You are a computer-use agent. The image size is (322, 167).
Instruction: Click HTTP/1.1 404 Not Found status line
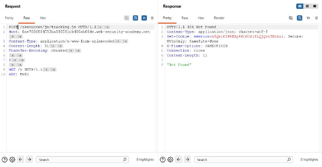tap(192, 27)
